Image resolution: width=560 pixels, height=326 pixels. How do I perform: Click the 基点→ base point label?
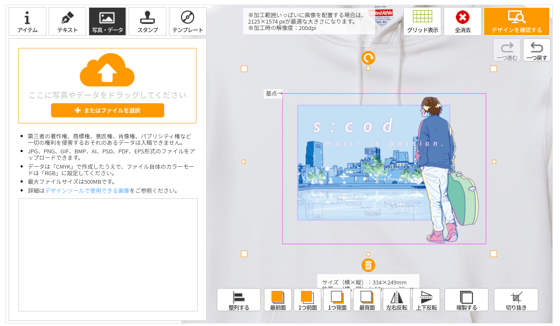[x=273, y=93]
